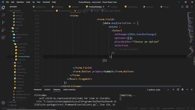Open App.test.js in the explorer

[x=21, y=69]
